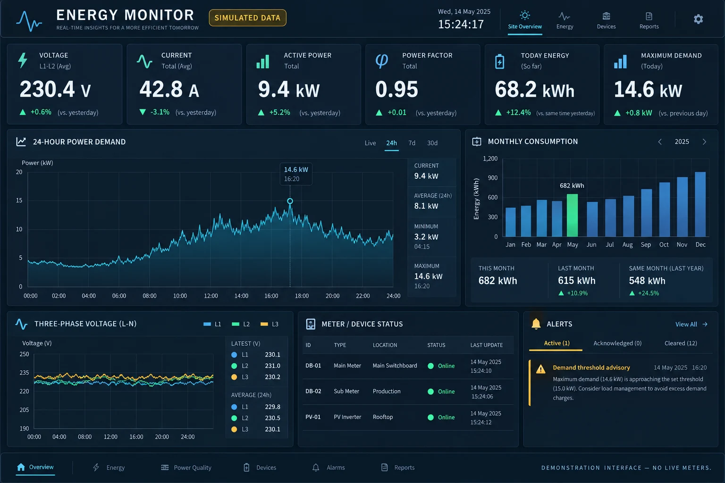725x483 pixels.
Task: Click the Active Power bar chart icon
Action: [263, 61]
